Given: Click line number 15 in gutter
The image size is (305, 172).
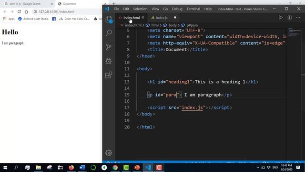Looking at the screenshot, I should [127, 95].
